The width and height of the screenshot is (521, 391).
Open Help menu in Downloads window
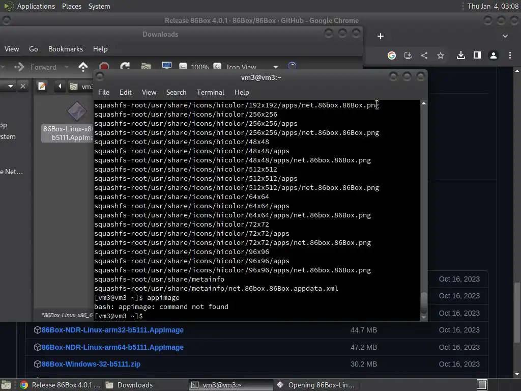tap(100, 49)
